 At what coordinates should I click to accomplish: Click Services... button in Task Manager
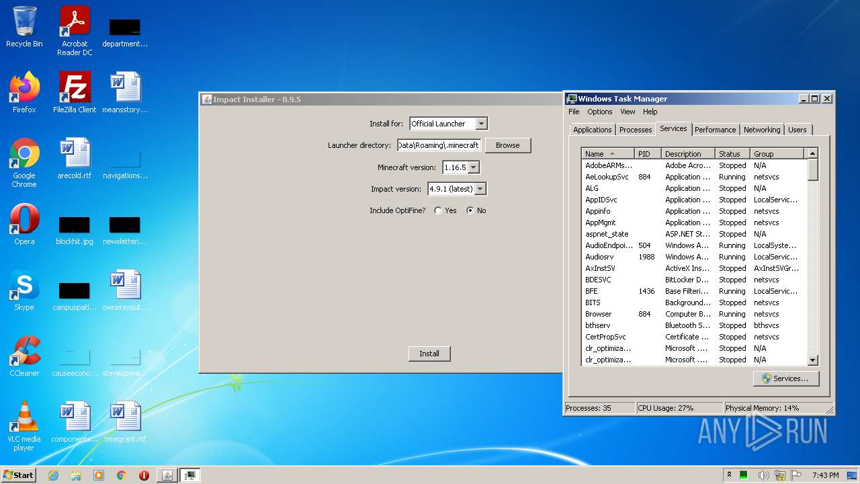pos(785,378)
